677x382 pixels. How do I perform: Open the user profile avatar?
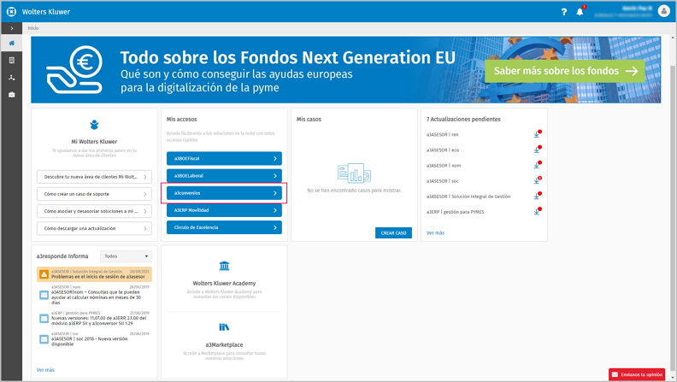(663, 11)
